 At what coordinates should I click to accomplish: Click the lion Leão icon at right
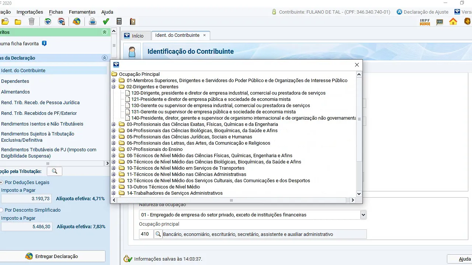tap(468, 22)
